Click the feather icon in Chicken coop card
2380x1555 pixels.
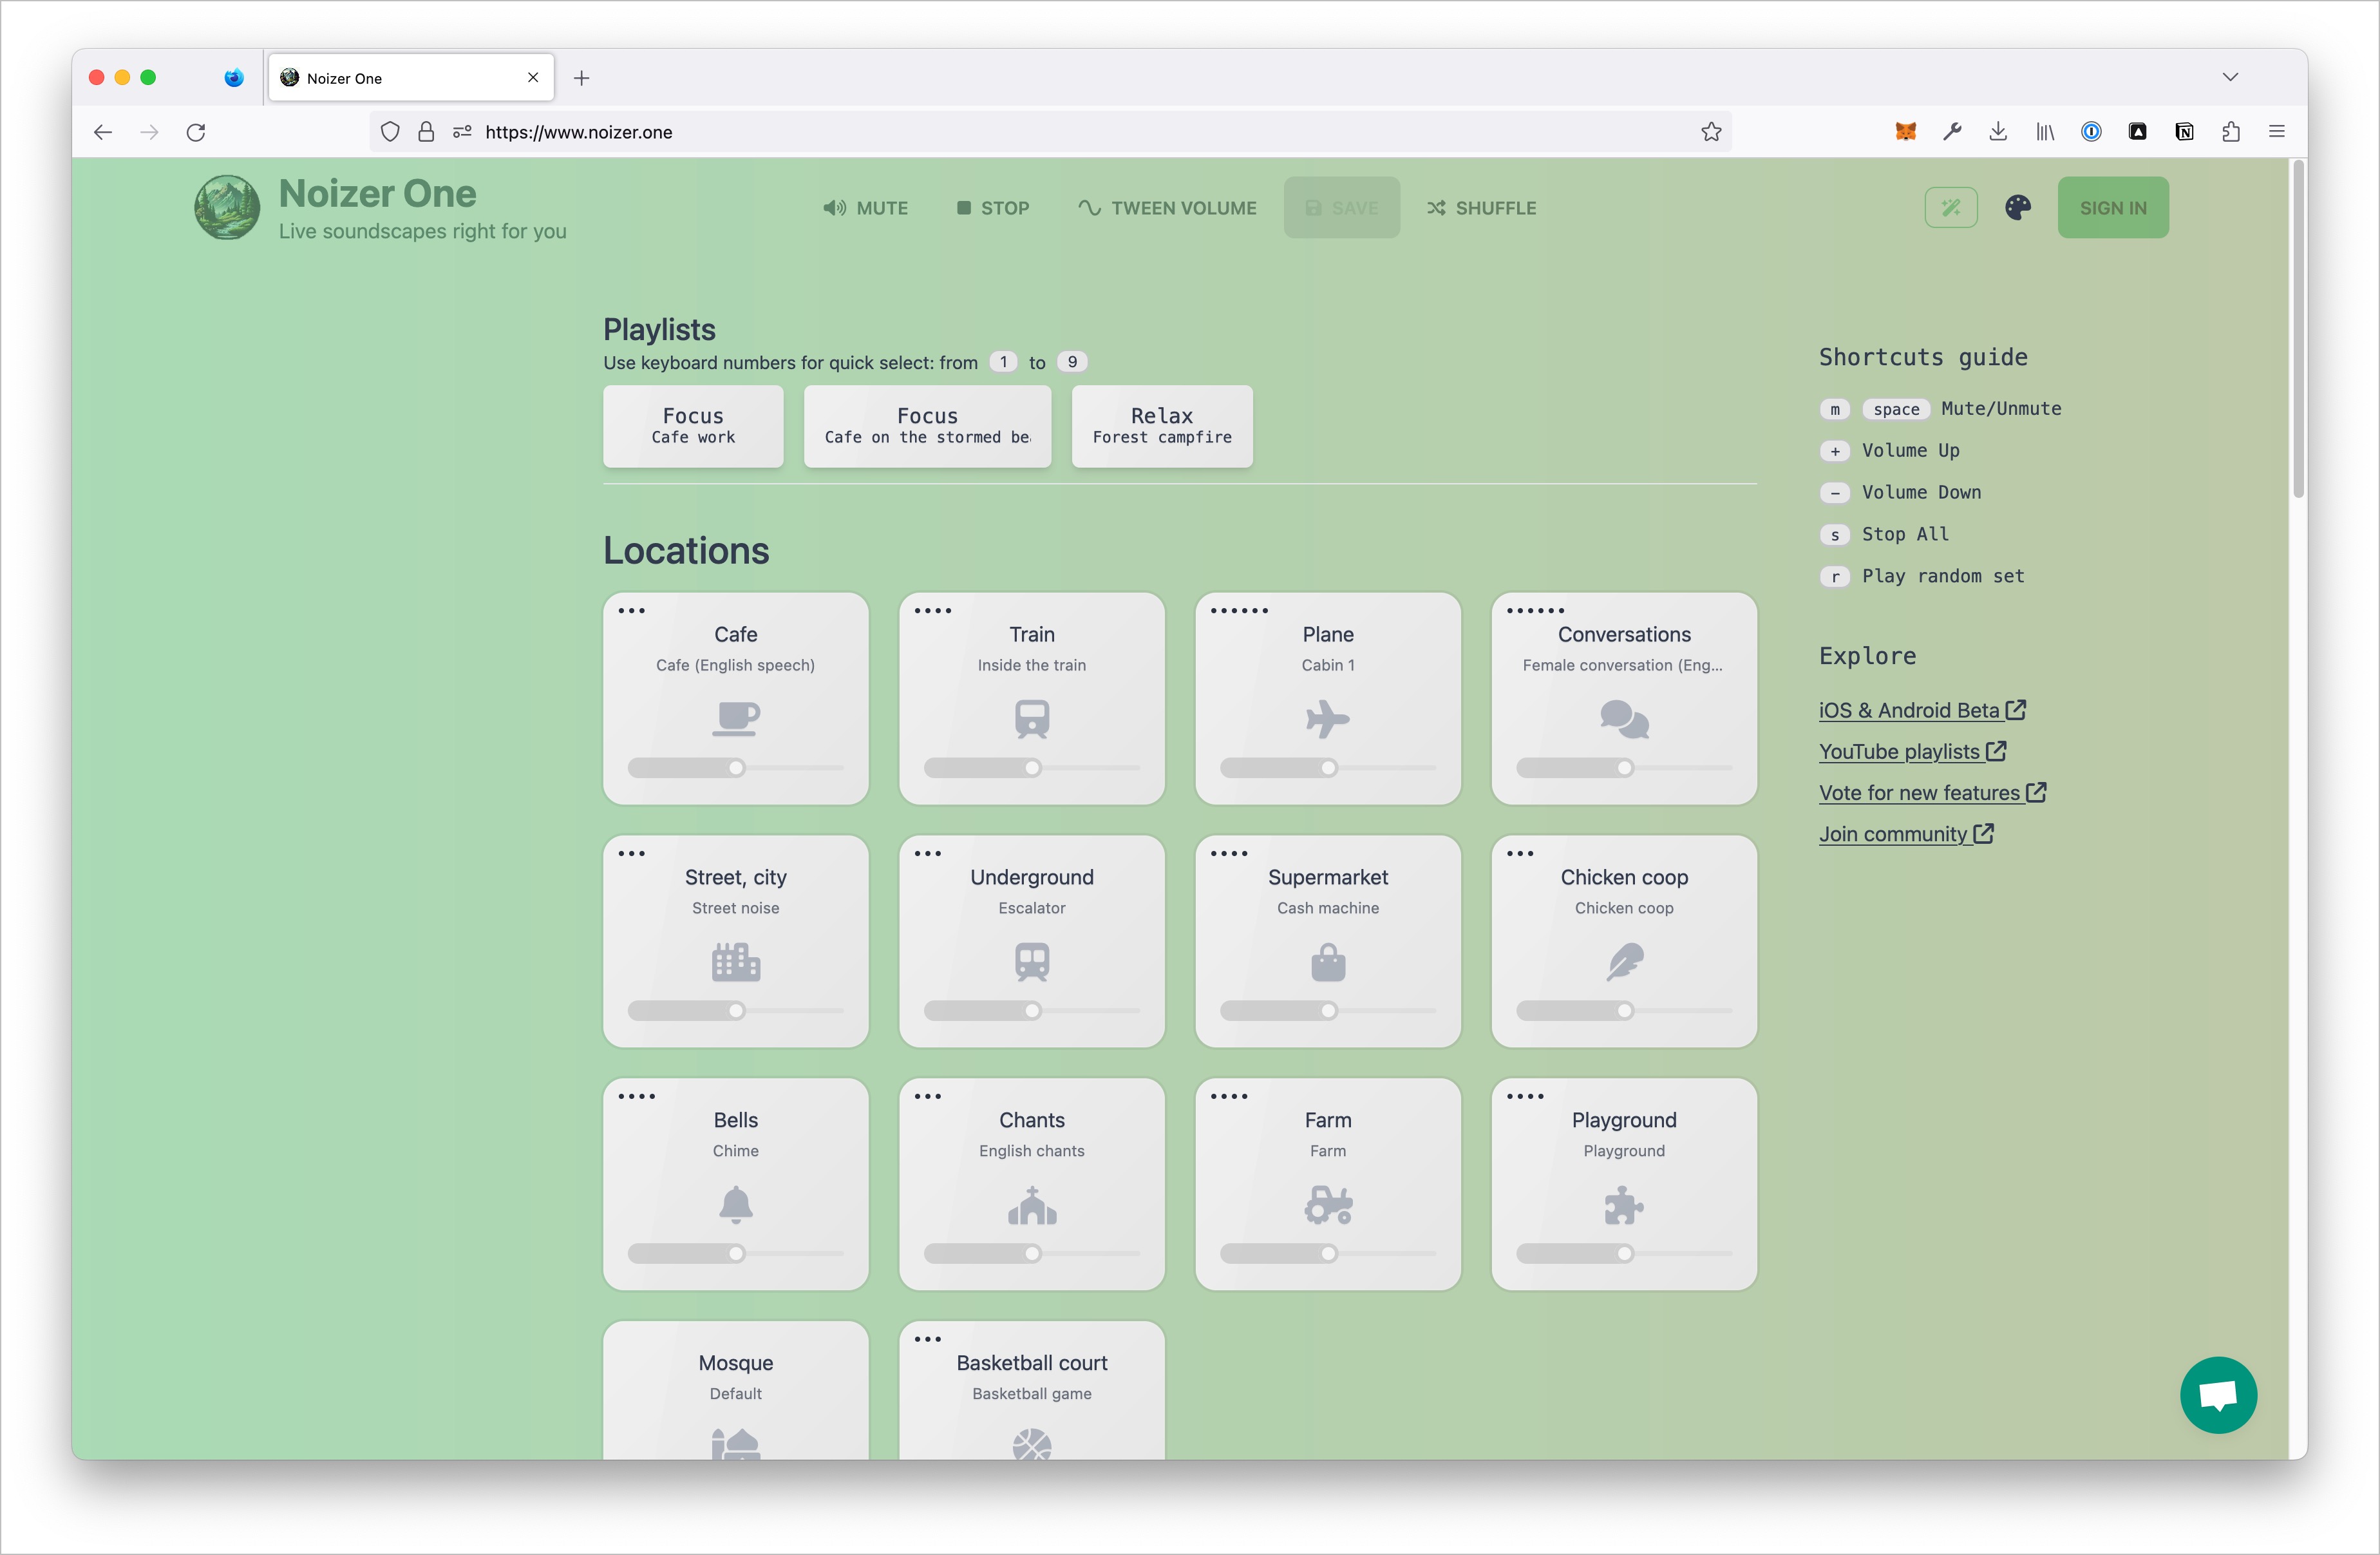pos(1624,962)
